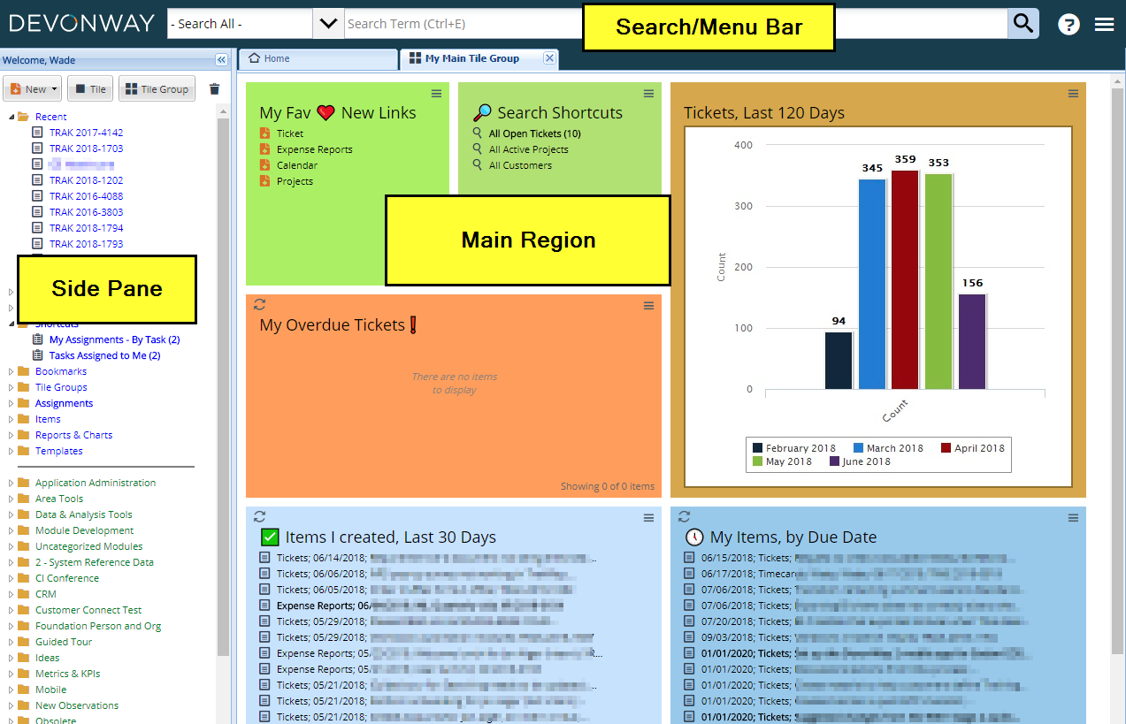Click the document icon next to TRAK 2017-4142
1126x724 pixels.
tap(37, 133)
